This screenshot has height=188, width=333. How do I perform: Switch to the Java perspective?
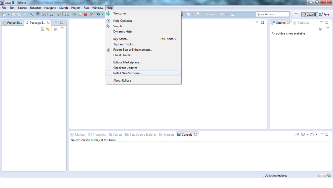pos(324,14)
